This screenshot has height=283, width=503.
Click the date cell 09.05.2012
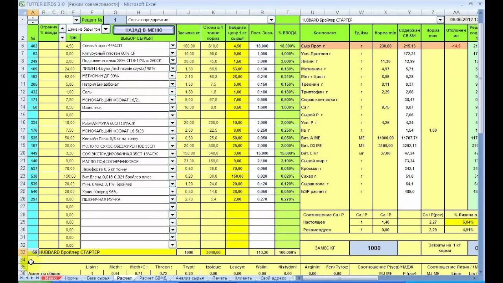pos(461,20)
